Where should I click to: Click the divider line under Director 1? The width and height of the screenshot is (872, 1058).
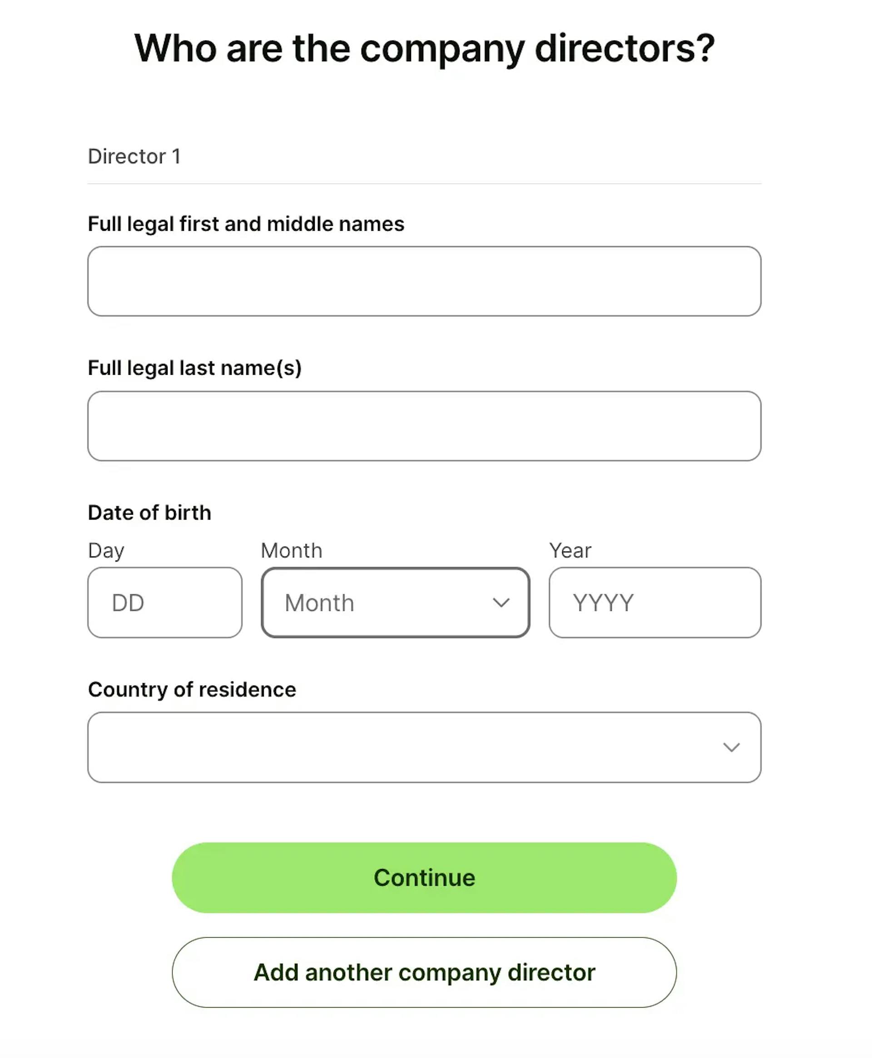[x=424, y=184]
